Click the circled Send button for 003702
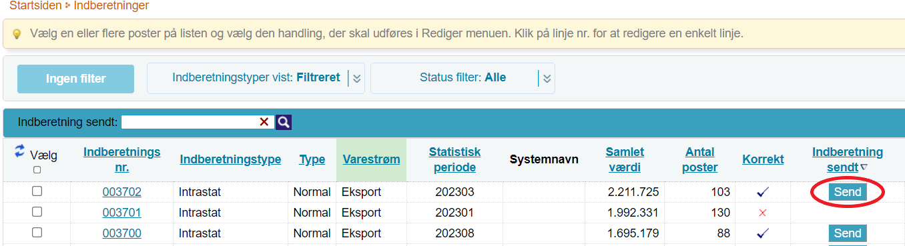 [848, 192]
